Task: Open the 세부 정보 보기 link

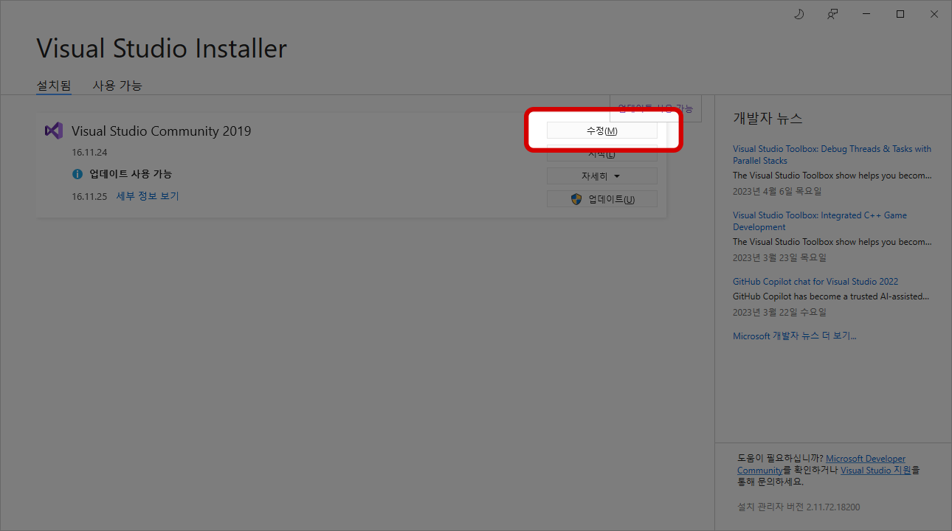Action: (148, 196)
